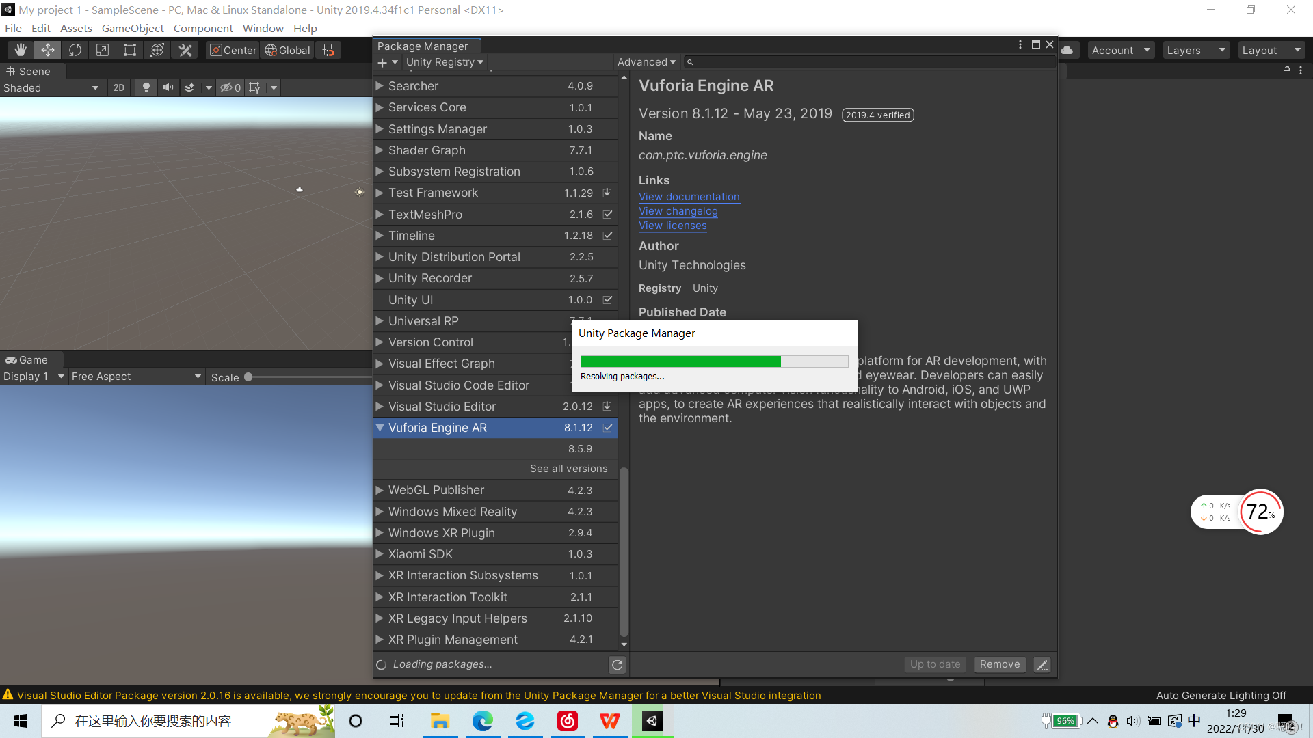Adjust the Game view Scale slider

pos(248,377)
